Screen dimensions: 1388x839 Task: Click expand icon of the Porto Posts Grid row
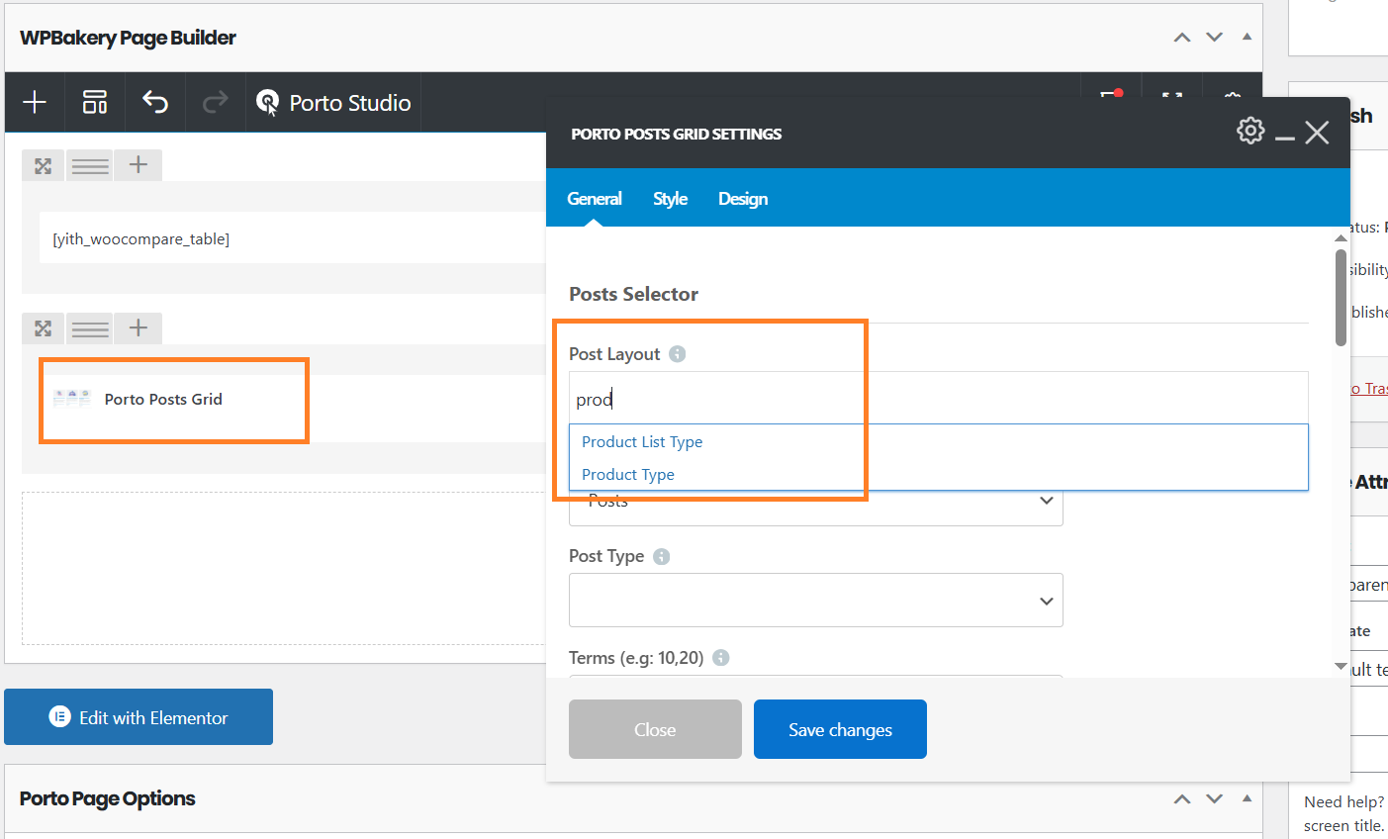click(x=43, y=328)
